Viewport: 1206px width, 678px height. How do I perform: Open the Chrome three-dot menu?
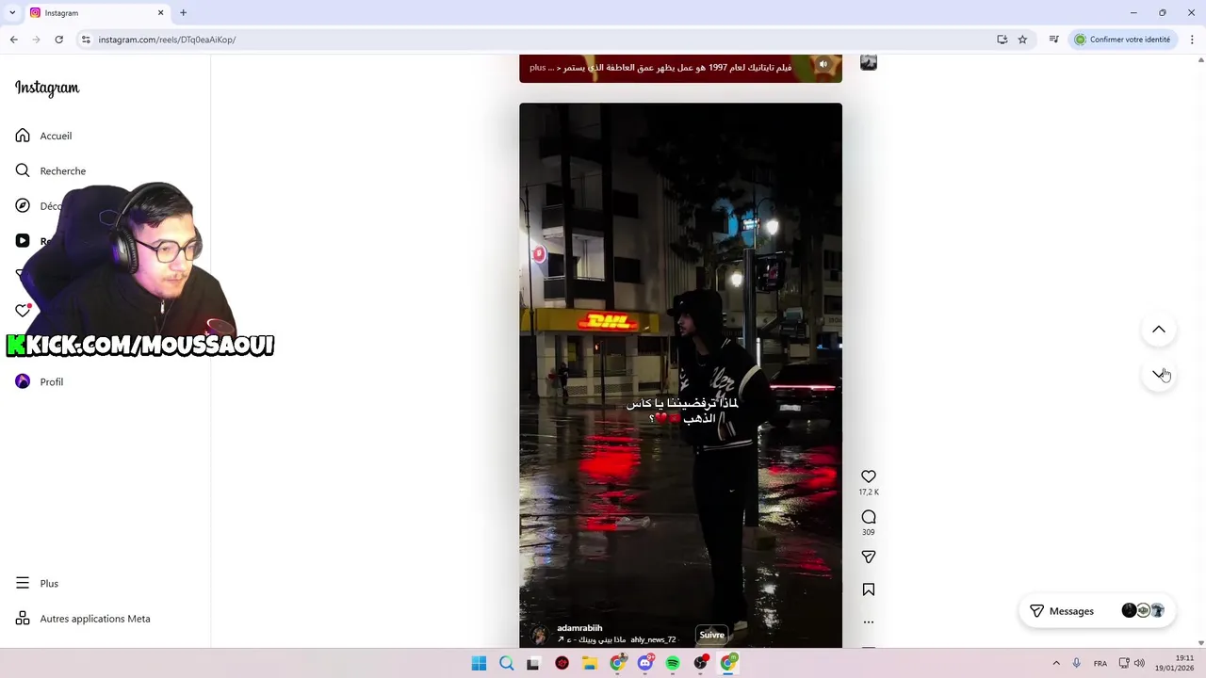point(1192,40)
